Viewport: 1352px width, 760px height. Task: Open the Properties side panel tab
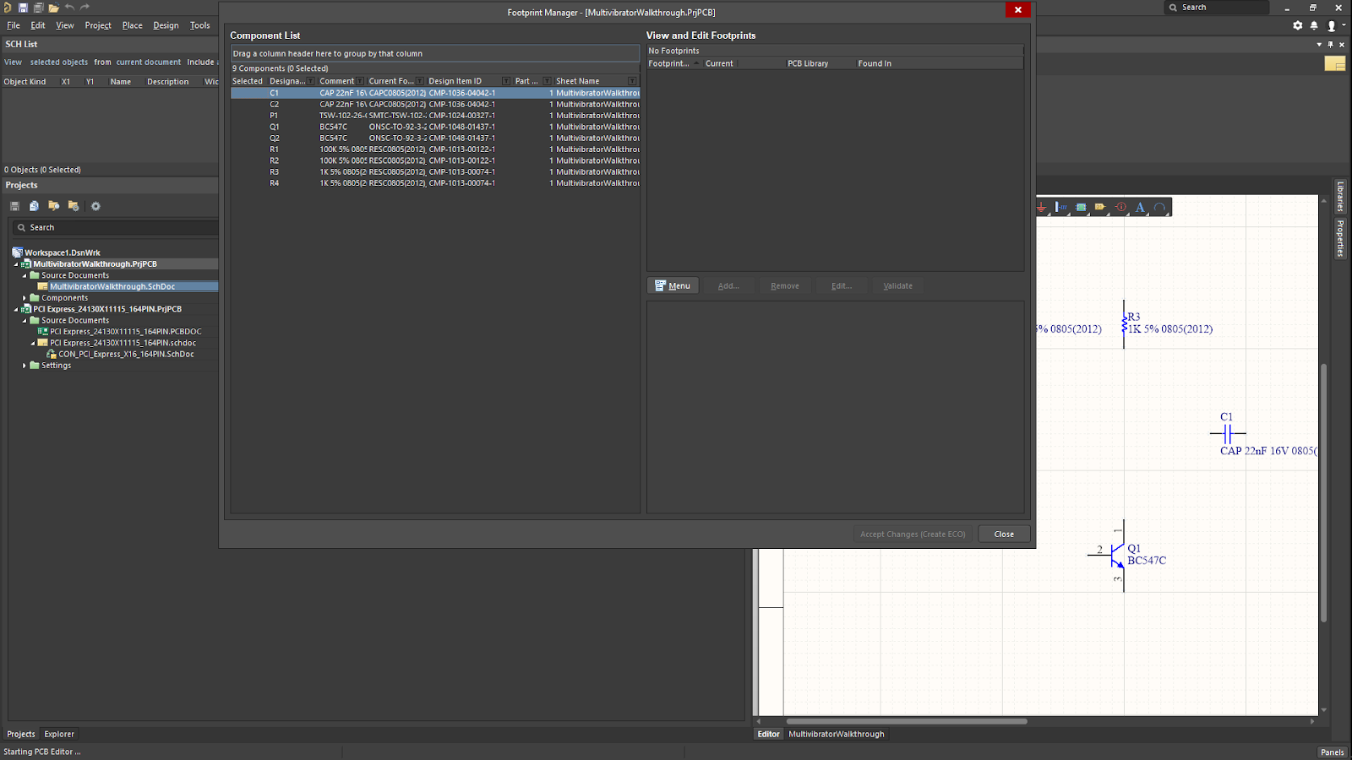[x=1340, y=238]
